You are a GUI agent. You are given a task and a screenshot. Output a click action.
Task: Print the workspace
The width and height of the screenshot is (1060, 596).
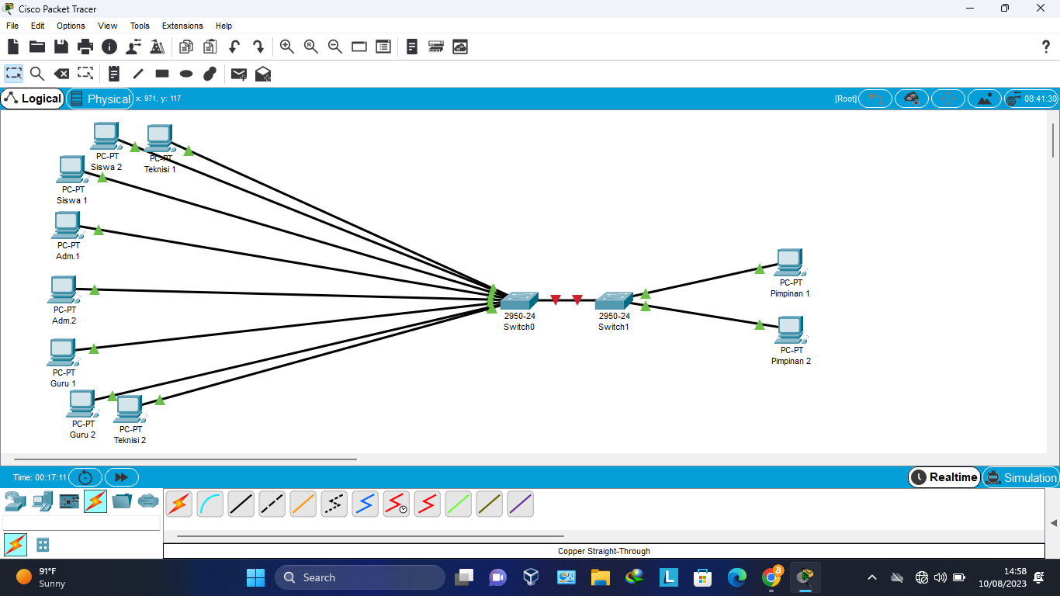click(85, 47)
